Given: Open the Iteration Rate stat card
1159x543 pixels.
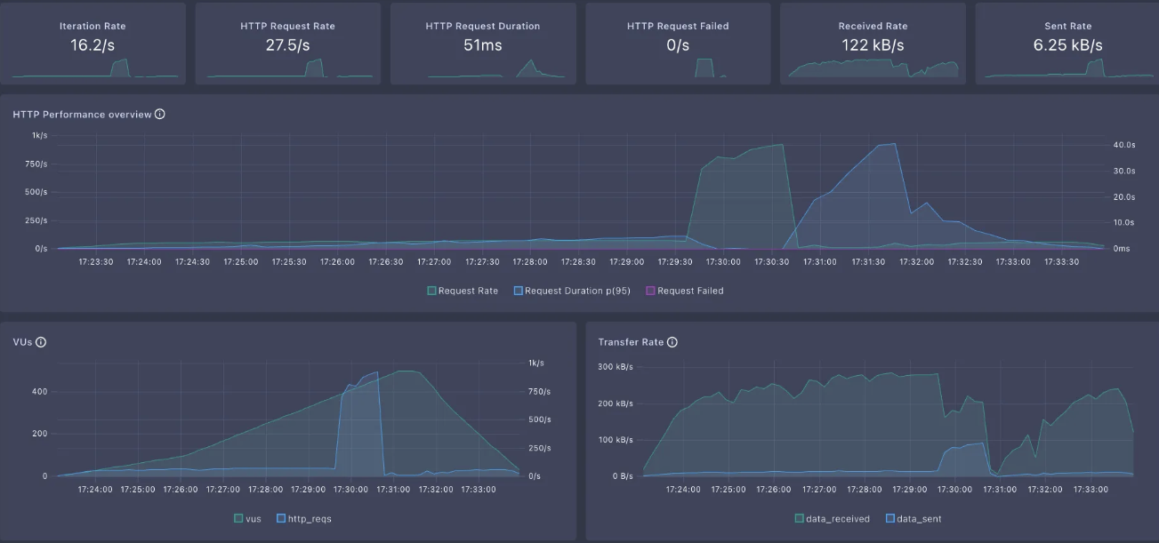Looking at the screenshot, I should [x=93, y=44].
